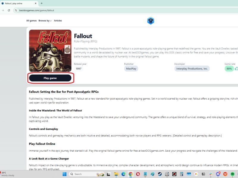Open the Articles menu item
Screen dimensions: 238x178
coord(58,21)
